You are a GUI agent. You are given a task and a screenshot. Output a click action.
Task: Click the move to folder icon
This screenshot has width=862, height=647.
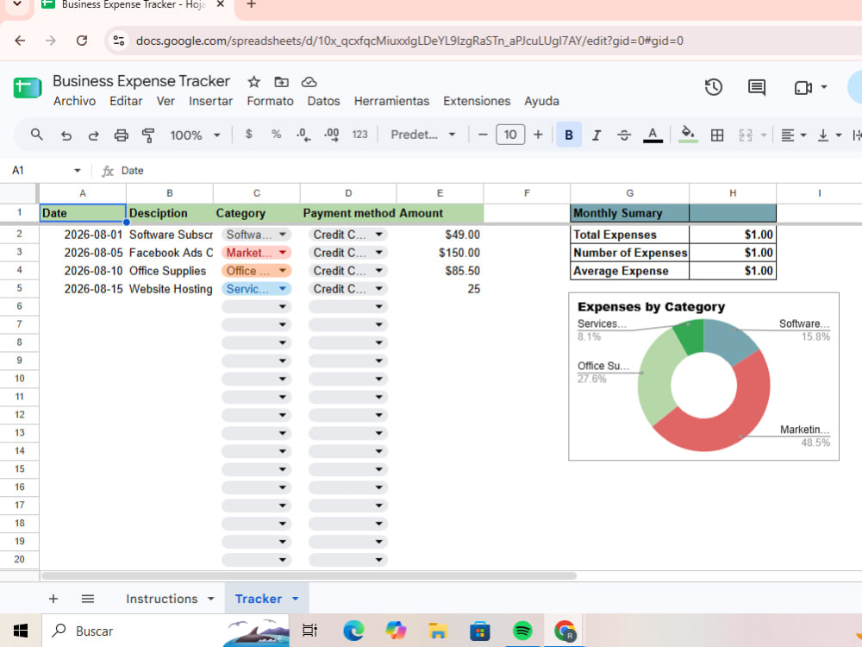pos(282,82)
